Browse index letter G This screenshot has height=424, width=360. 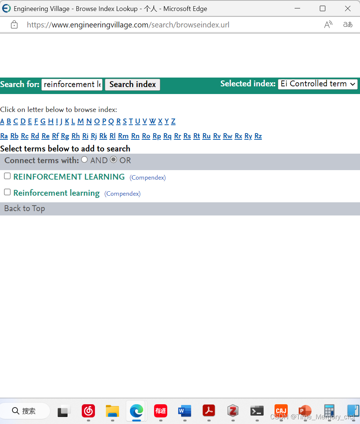tap(43, 121)
